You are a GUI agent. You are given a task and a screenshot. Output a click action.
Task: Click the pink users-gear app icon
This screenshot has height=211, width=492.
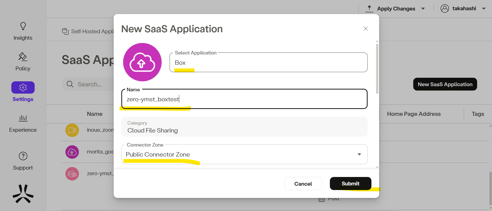coord(72,174)
